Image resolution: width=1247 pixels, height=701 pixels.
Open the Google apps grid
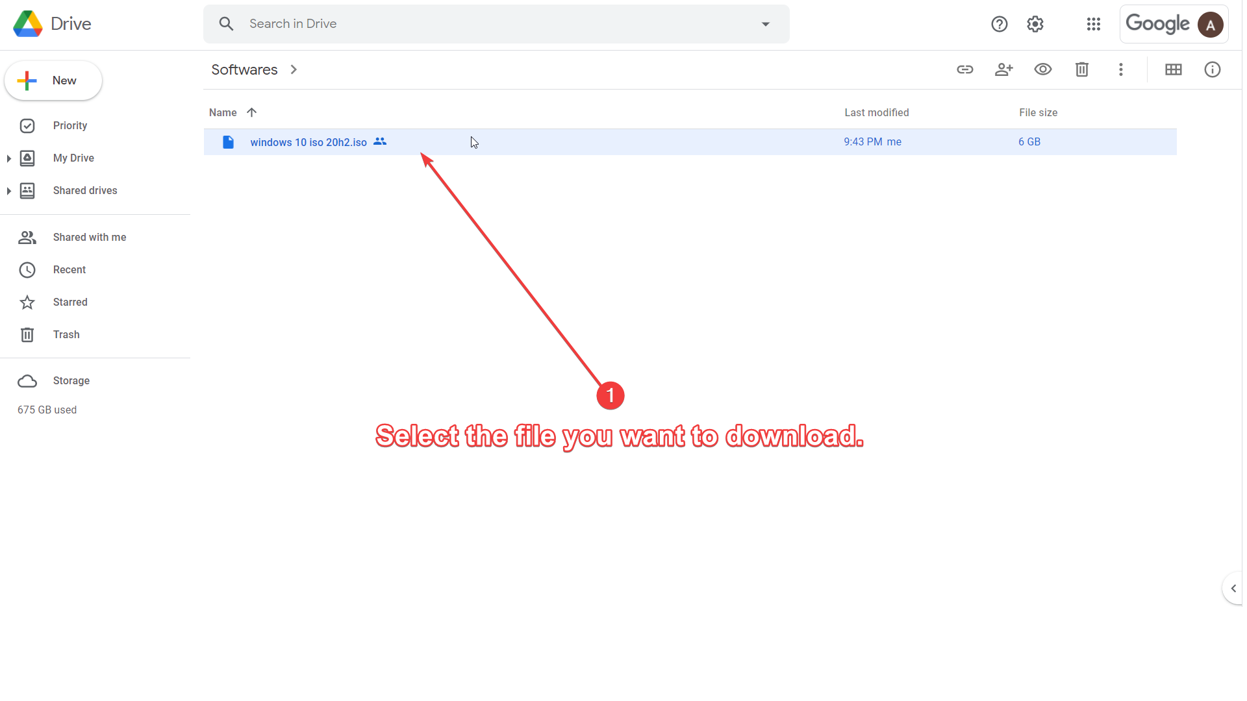click(x=1093, y=24)
